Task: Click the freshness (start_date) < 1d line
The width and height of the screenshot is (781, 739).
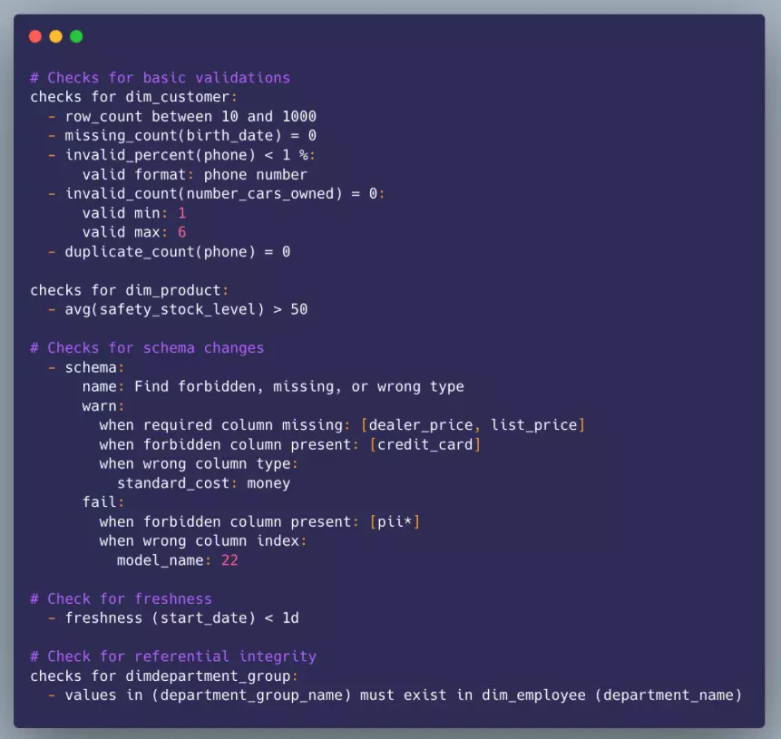Action: point(181,618)
